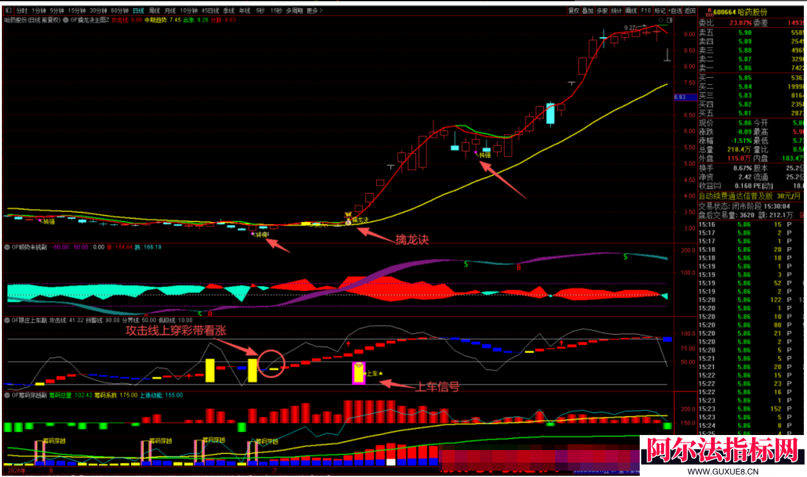Click the 复权 toolbar button
This screenshot has height=477, width=807.
point(573,11)
